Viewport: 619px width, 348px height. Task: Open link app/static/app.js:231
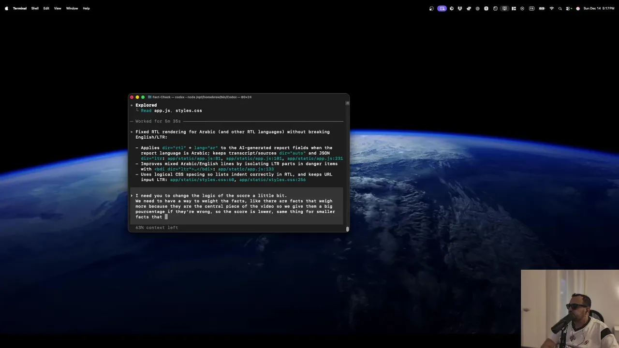(x=315, y=159)
